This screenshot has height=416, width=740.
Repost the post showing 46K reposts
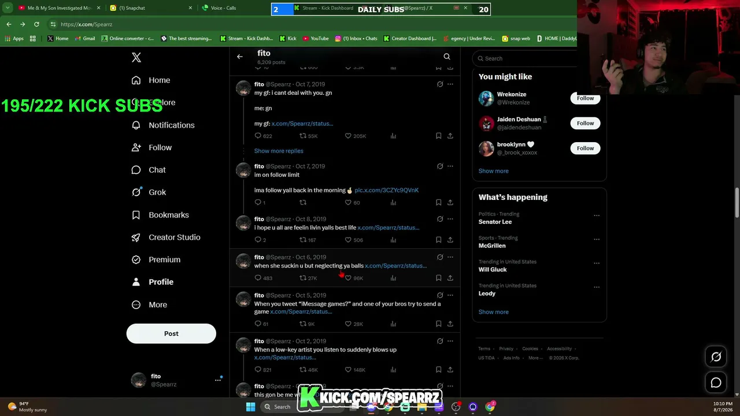302,369
